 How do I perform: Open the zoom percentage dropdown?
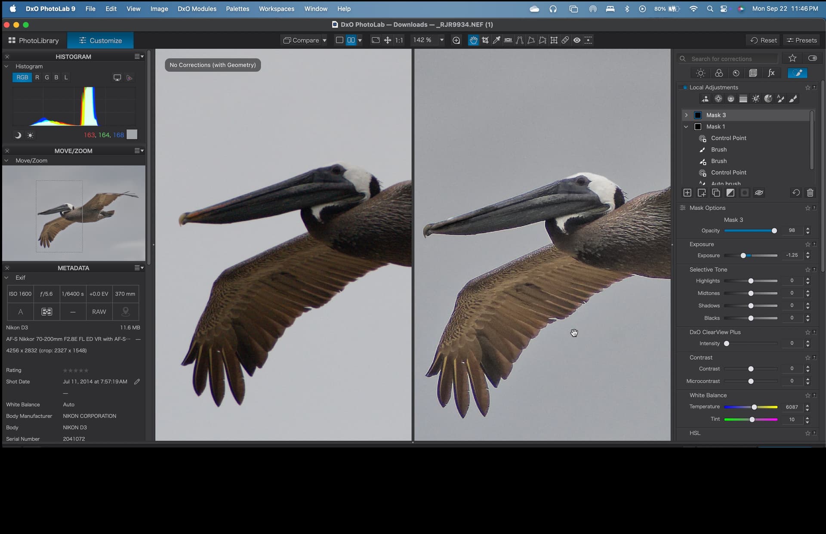tap(441, 40)
